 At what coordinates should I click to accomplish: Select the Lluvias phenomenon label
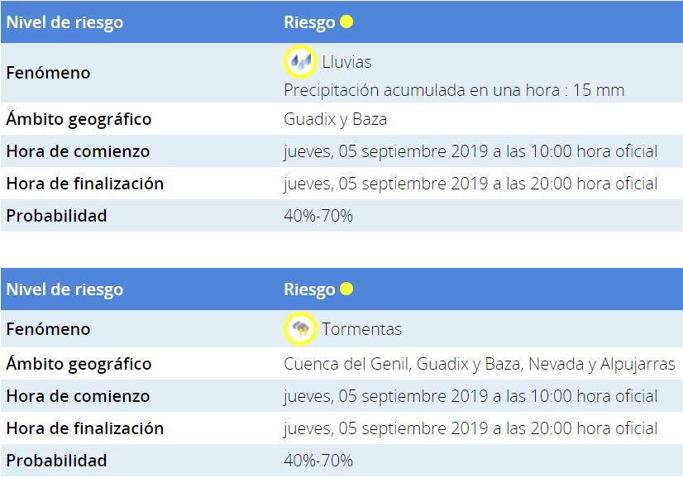346,62
